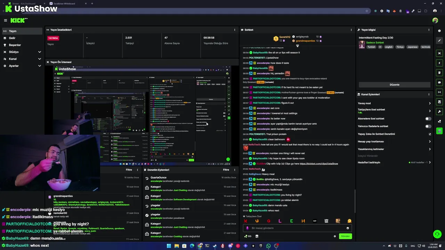Click the server rack icon in right toolbar
445x250 pixels.
coord(439,102)
